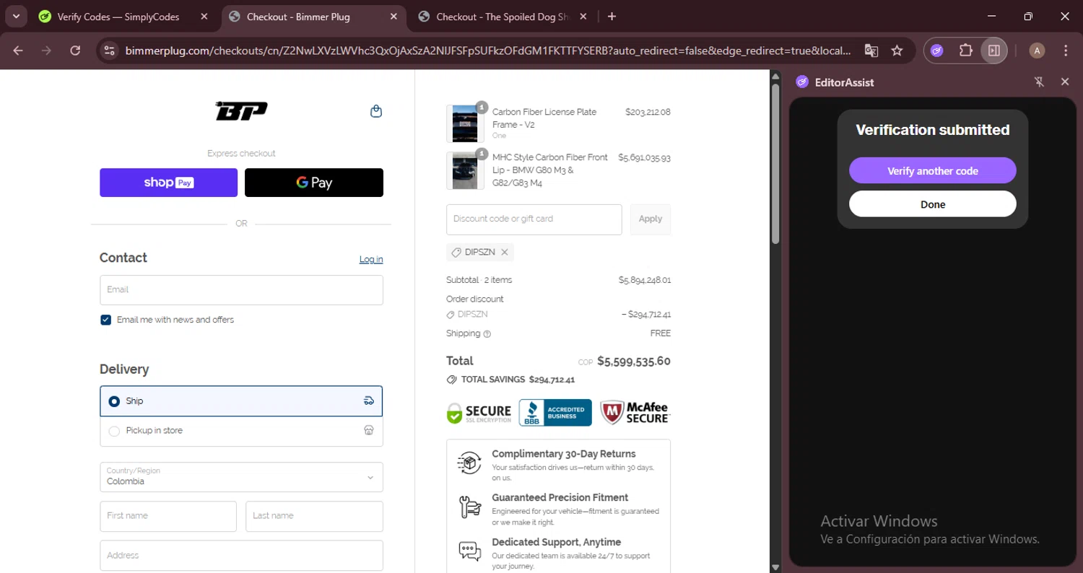The height and width of the screenshot is (573, 1083).
Task: Open the browser extensions puzzle icon
Action: coord(965,51)
